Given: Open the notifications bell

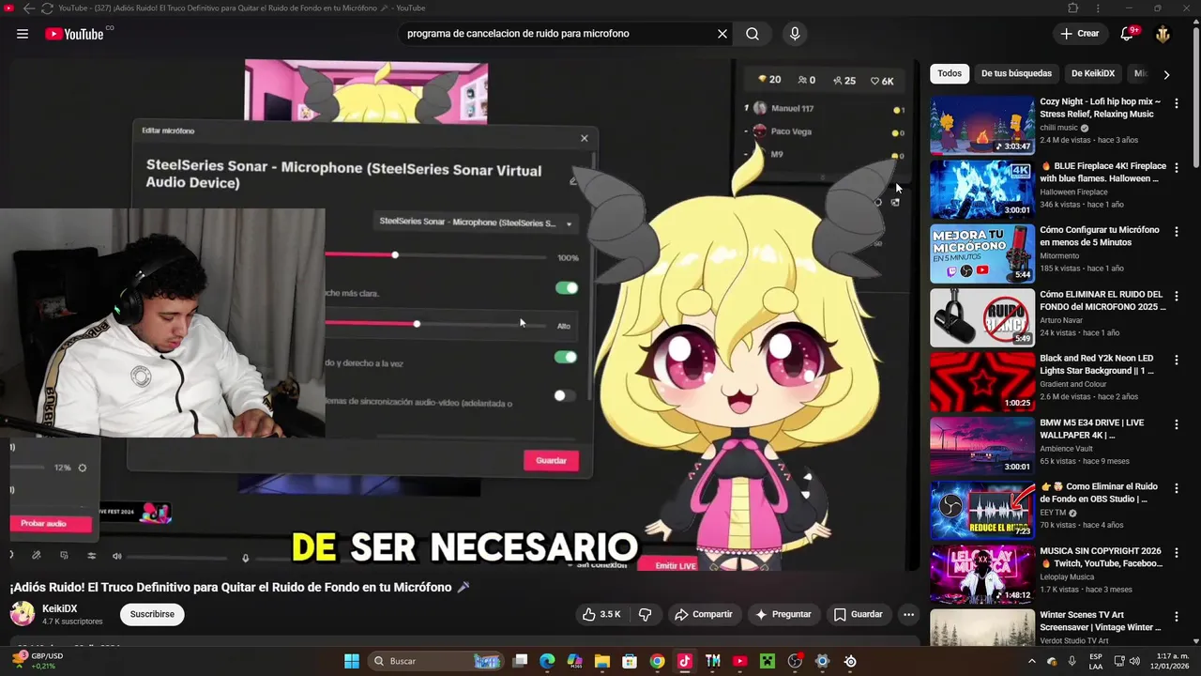Looking at the screenshot, I should 1128,34.
